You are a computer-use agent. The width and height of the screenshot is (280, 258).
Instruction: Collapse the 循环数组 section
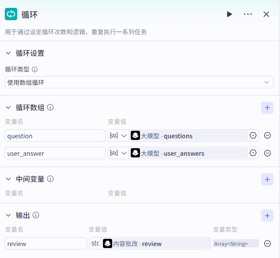9,107
